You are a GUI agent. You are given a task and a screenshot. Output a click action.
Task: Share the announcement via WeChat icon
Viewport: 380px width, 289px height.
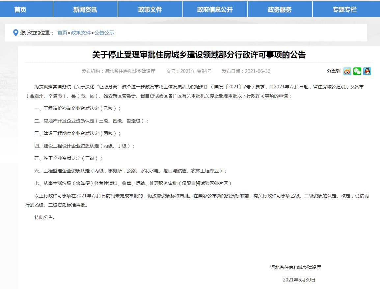click(357, 71)
